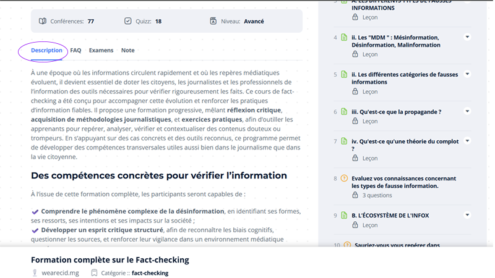Click the document icon for lesson 9
Image resolution: width=495 pixels, height=278 pixels.
(344, 216)
